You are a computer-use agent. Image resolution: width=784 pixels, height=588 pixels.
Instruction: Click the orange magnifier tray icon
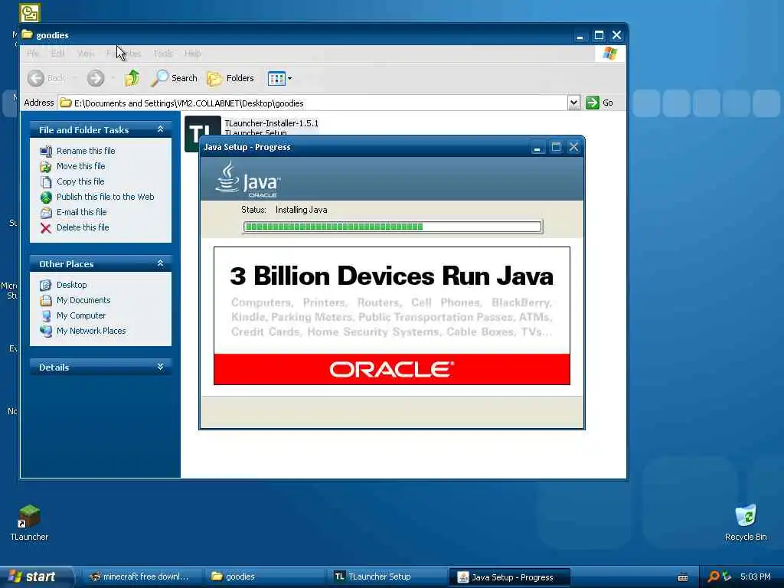(x=714, y=577)
